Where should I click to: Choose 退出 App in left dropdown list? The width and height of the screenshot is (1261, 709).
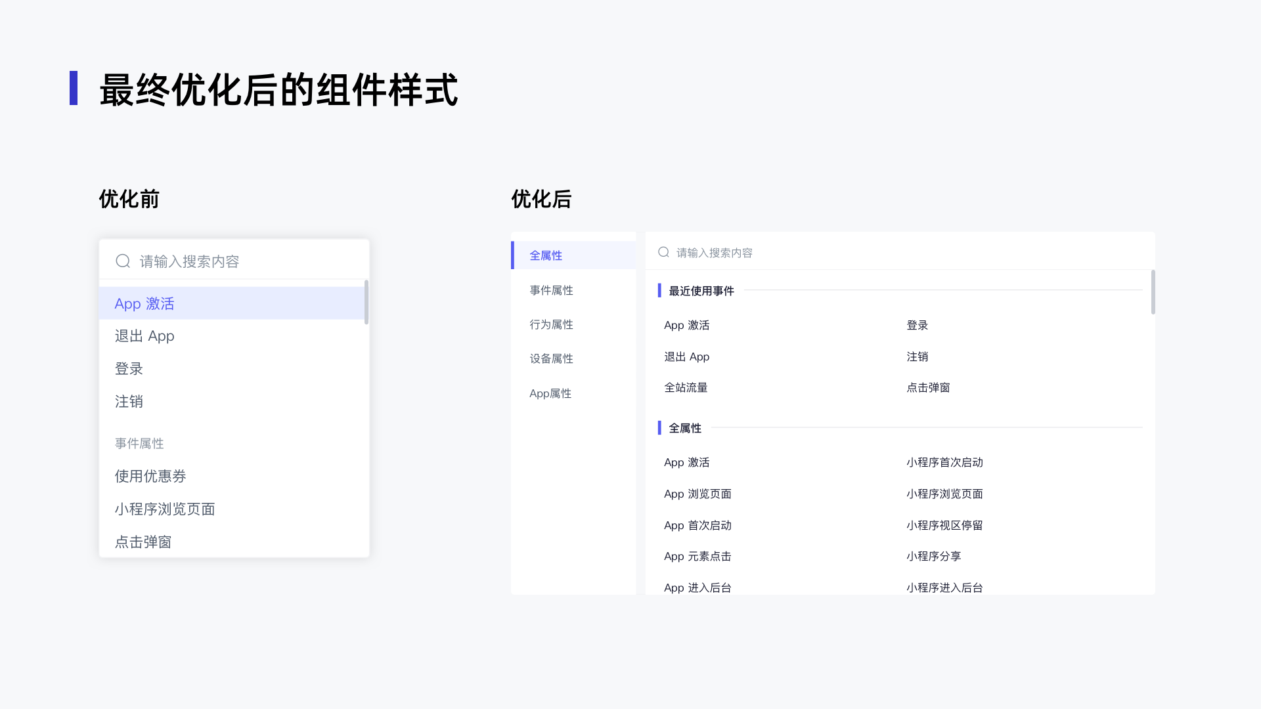[144, 336]
